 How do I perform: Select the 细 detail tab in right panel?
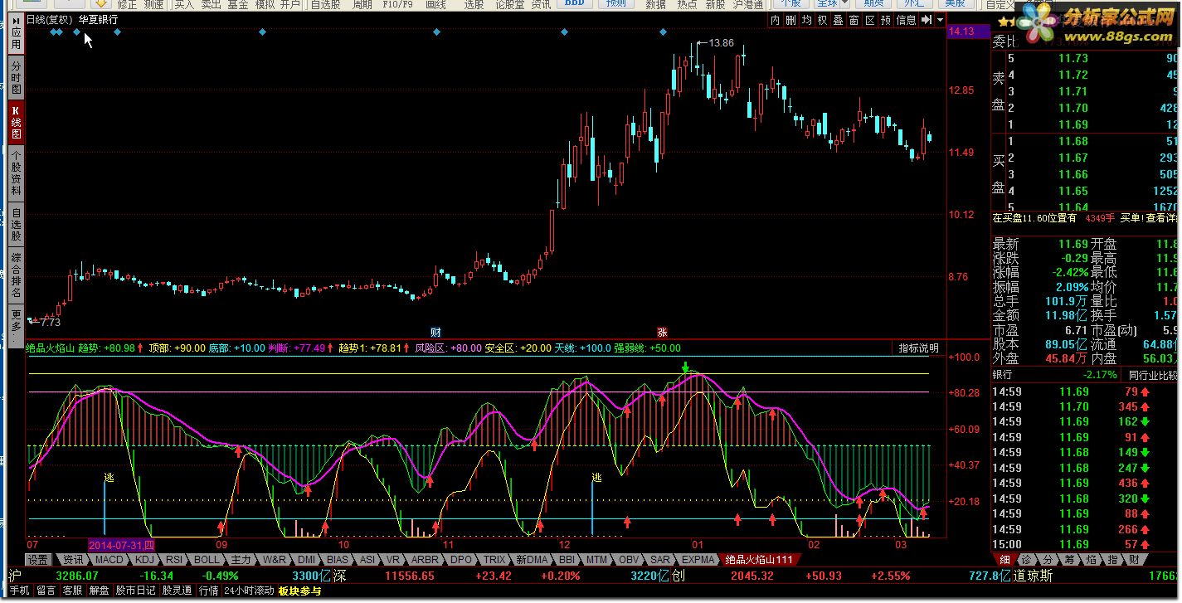[1004, 560]
